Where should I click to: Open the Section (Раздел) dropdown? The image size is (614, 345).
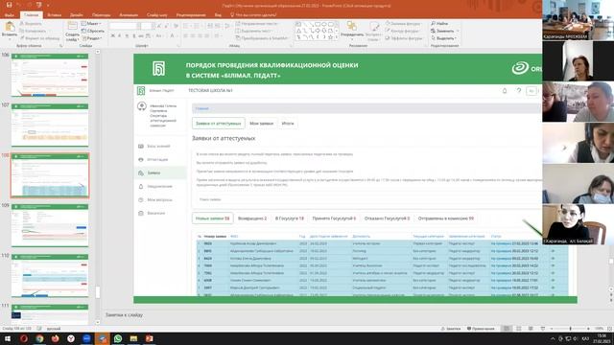coord(92,38)
